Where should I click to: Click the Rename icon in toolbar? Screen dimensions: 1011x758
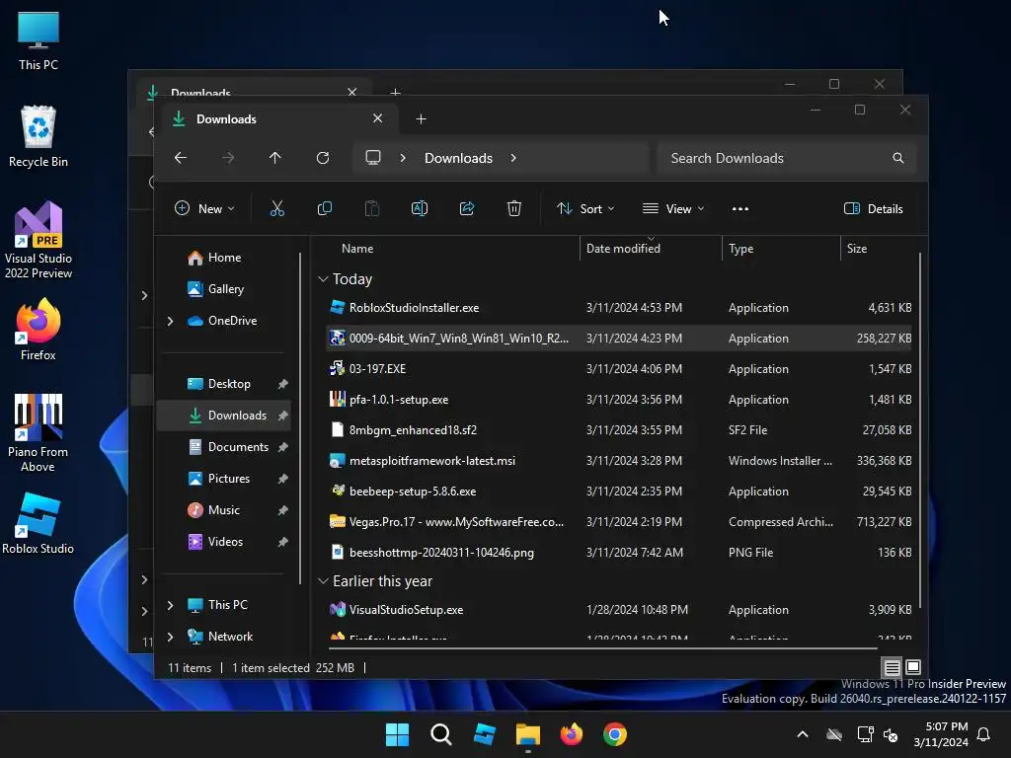click(x=419, y=208)
